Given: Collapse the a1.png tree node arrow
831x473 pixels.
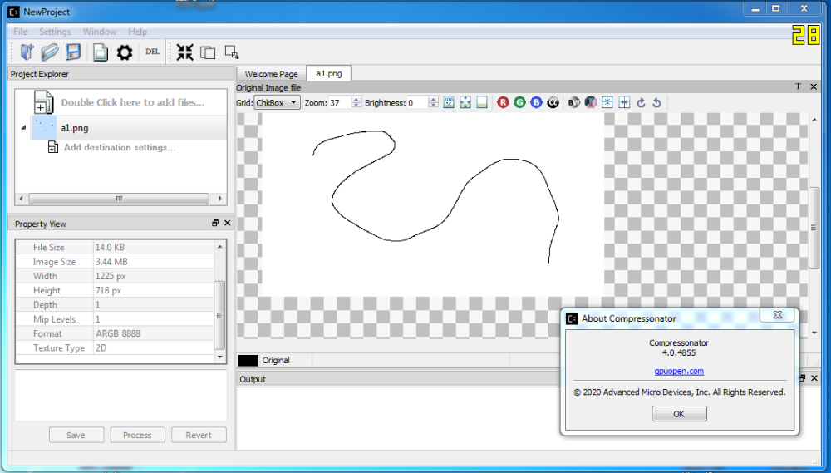Looking at the screenshot, I should coord(23,127).
